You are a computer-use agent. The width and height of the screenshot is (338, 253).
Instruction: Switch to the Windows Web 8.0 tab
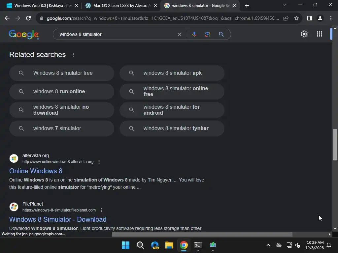click(x=42, y=6)
